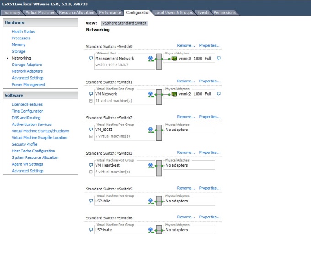This screenshot has height=271, width=311.
Task: Expand the 7 virtual machine(s) list
Action: 91,136
